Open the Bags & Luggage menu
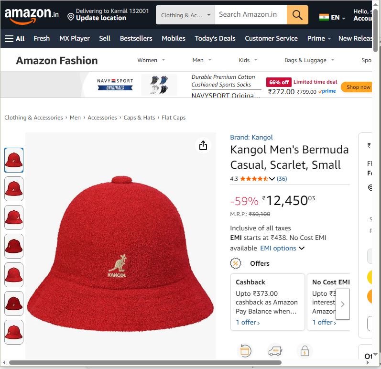This screenshot has width=381, height=369. (309, 60)
